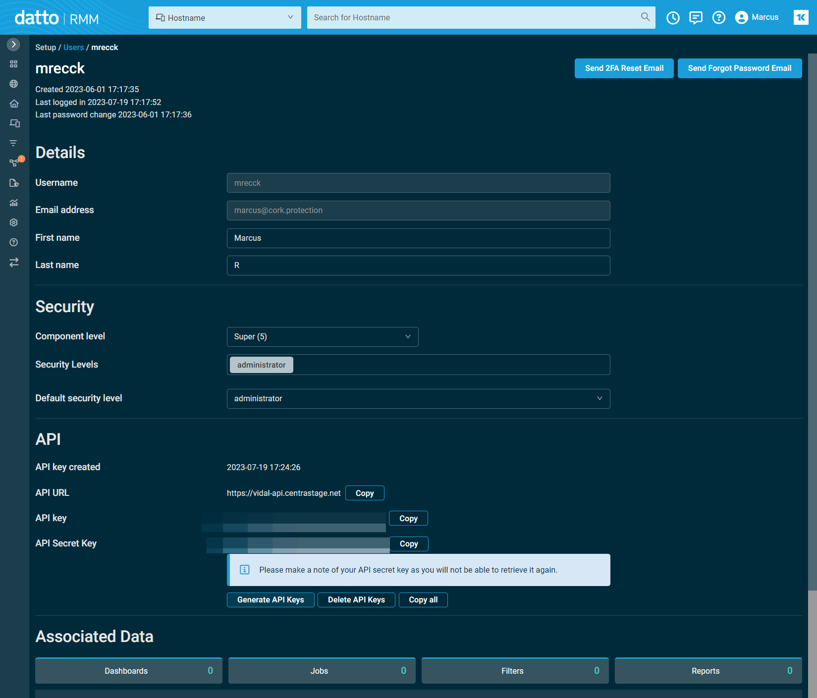The image size is (817, 698).
Task: Edit the First name field
Action: pyautogui.click(x=419, y=238)
